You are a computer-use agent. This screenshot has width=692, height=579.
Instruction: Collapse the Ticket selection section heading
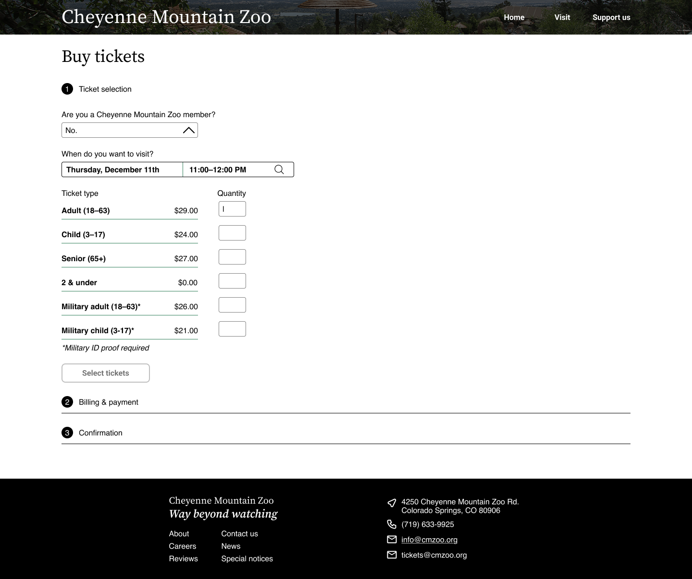coord(97,89)
